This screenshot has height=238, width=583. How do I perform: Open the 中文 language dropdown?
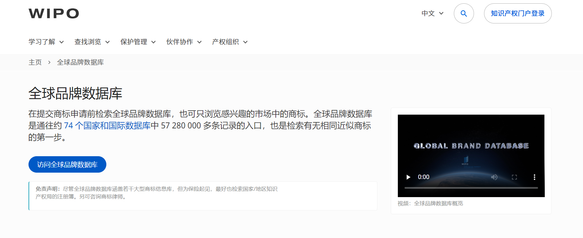[433, 13]
